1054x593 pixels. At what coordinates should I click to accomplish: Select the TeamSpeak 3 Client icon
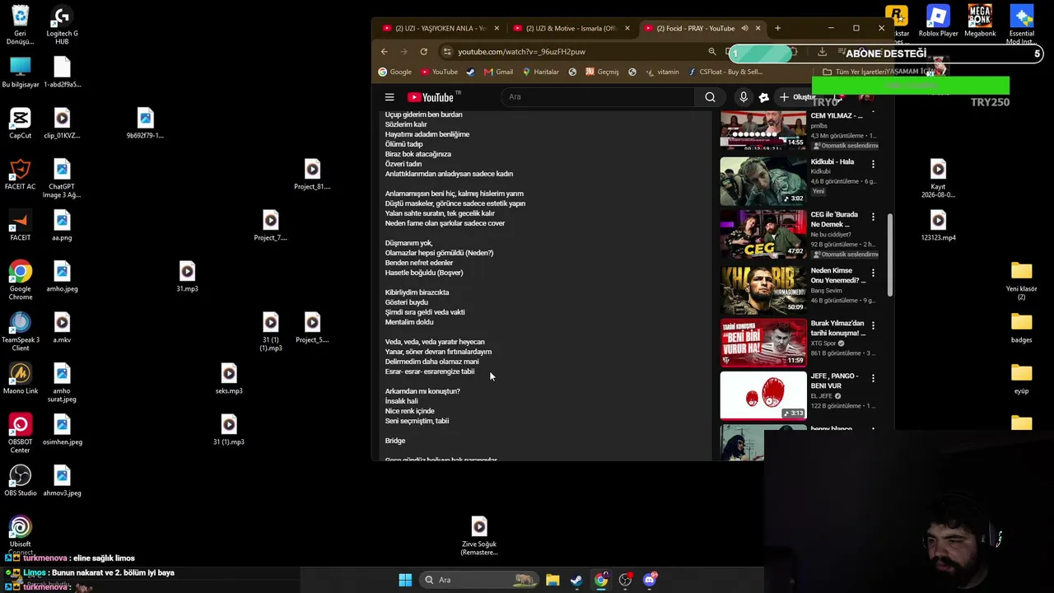tap(20, 331)
